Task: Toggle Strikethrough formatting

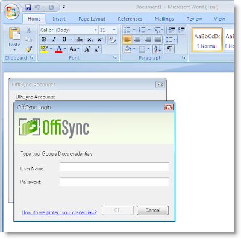Action: pyautogui.click(x=80, y=39)
